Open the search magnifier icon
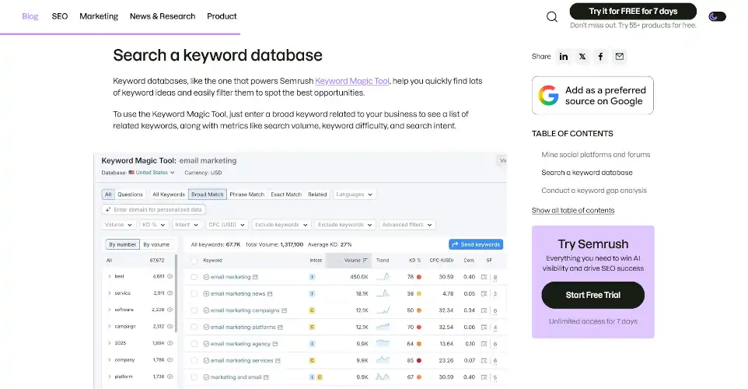The width and height of the screenshot is (748, 389). (552, 17)
